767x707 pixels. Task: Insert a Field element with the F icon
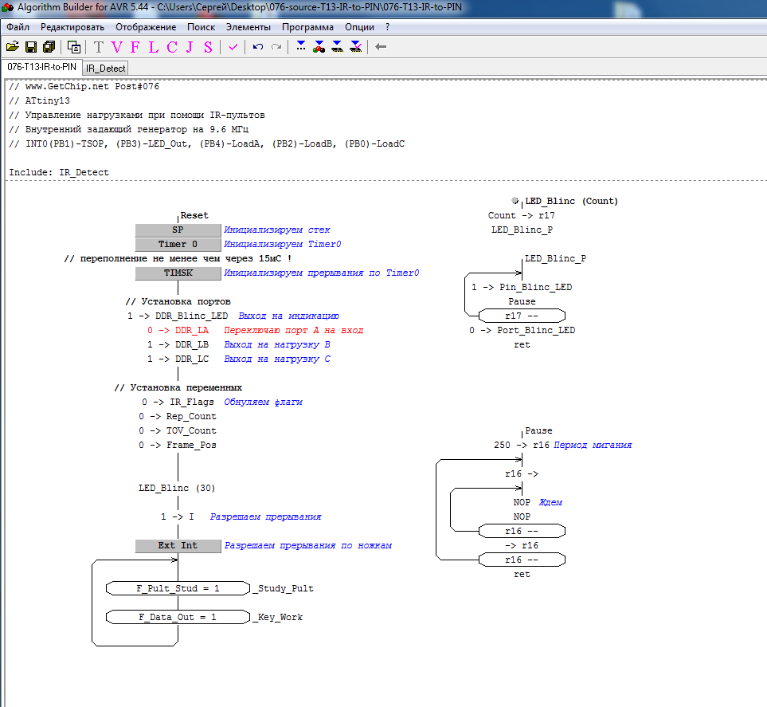coord(135,47)
